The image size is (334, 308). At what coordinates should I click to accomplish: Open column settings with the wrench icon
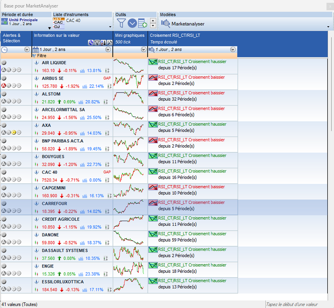(x=109, y=43)
